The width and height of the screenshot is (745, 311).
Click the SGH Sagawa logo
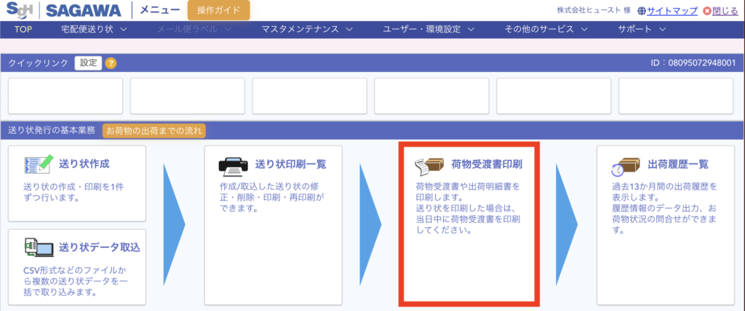tap(63, 10)
